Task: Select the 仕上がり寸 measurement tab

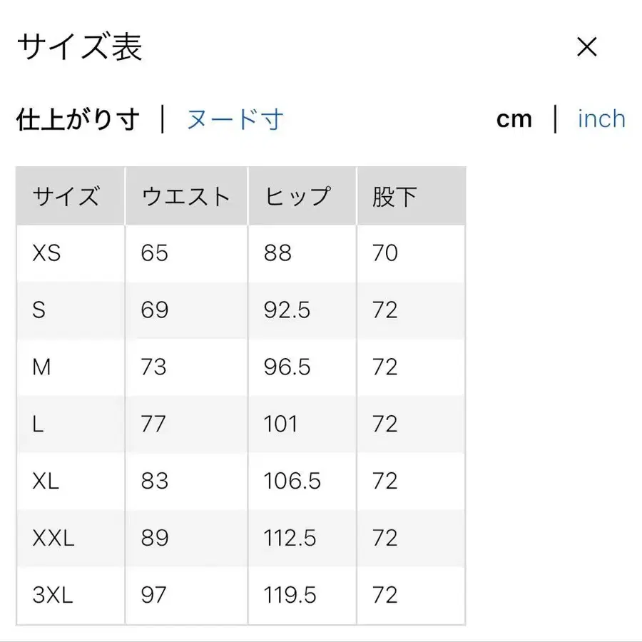Action: pyautogui.click(x=78, y=119)
